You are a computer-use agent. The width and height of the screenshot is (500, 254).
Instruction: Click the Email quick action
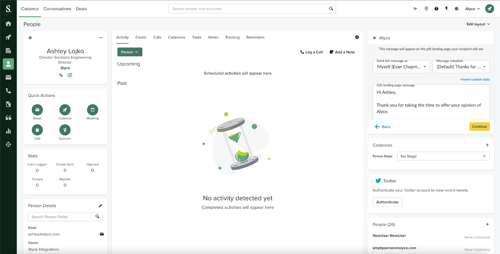(37, 110)
